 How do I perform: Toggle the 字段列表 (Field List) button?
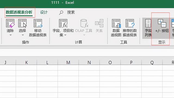pyautogui.click(x=148, y=28)
